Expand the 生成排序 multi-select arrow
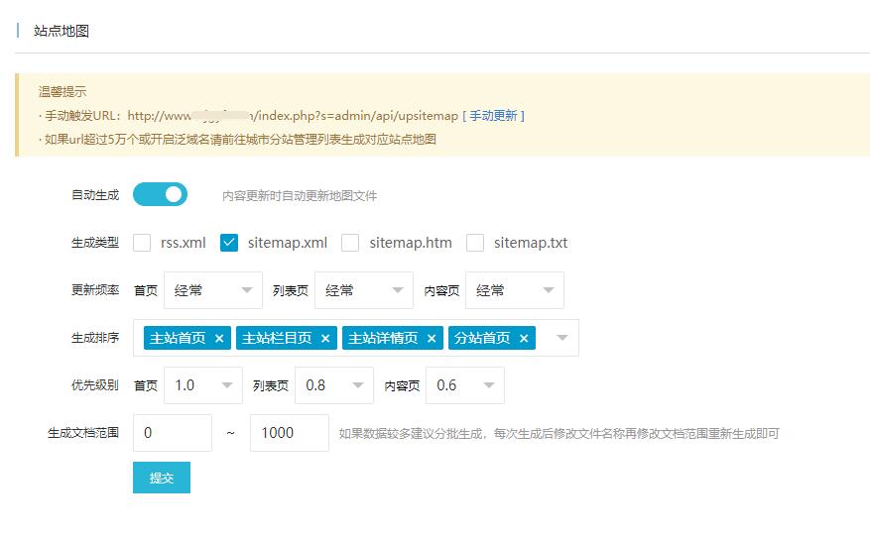870x536 pixels. (x=562, y=338)
